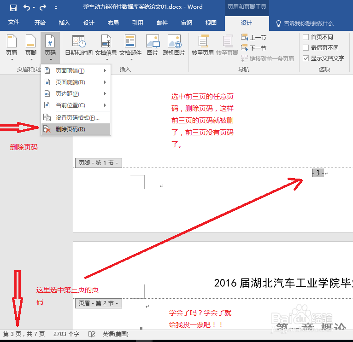The width and height of the screenshot is (353, 342).
Task: Open the 文件 menu tab
Action: [14, 22]
